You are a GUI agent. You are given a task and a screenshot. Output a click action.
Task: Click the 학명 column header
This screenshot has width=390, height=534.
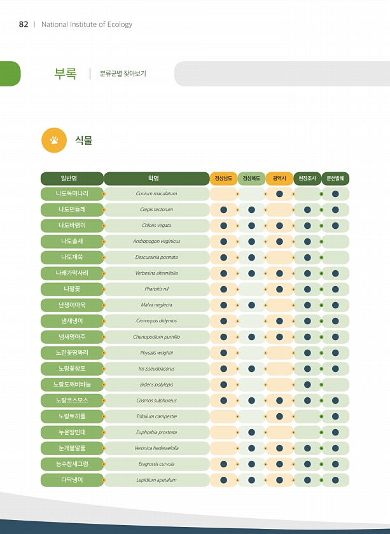(x=157, y=179)
